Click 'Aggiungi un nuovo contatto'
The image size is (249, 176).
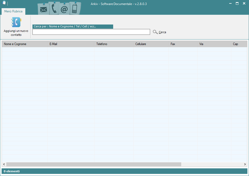pyautogui.click(x=16, y=33)
